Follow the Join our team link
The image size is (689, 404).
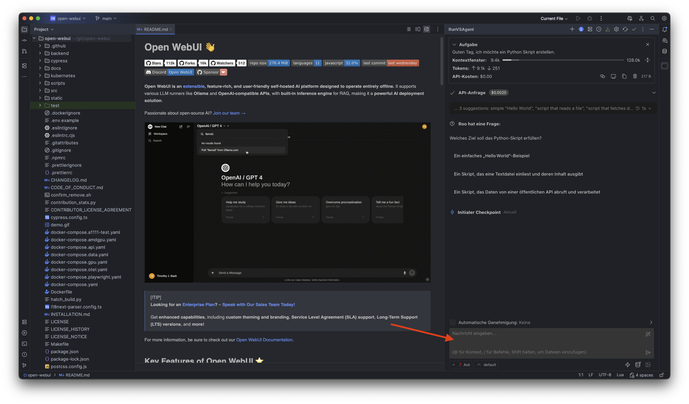[229, 113]
